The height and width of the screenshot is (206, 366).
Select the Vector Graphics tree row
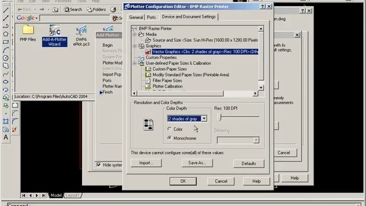tap(205, 51)
